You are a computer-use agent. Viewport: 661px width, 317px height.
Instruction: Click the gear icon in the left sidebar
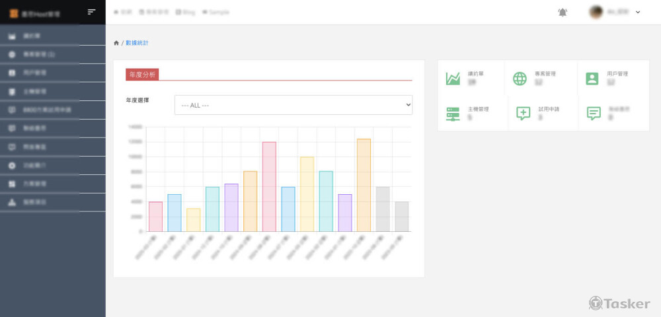pyautogui.click(x=12, y=165)
